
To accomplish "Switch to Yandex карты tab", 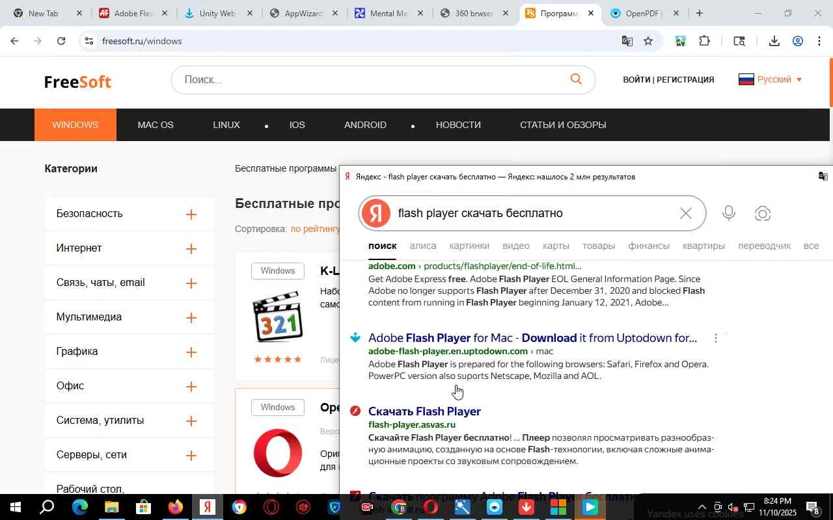I will click(556, 246).
